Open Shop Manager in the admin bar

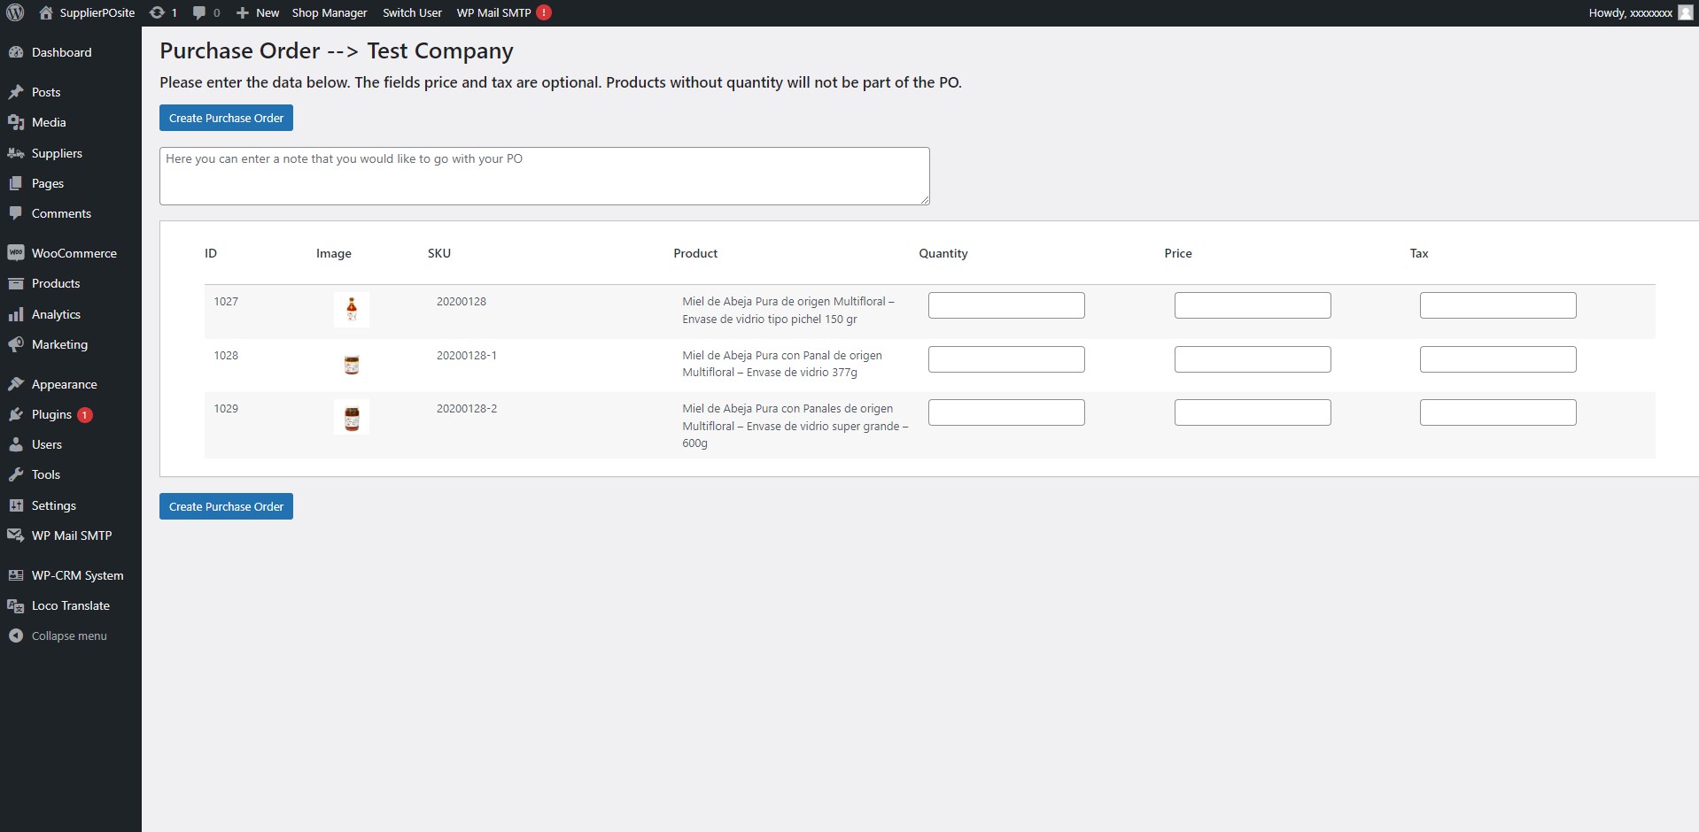(330, 12)
